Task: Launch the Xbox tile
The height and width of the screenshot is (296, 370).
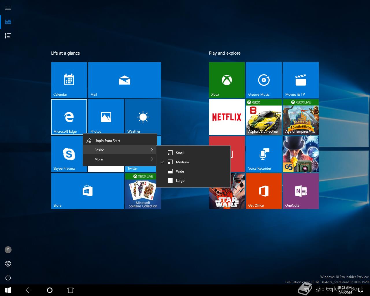Action: pos(227,80)
